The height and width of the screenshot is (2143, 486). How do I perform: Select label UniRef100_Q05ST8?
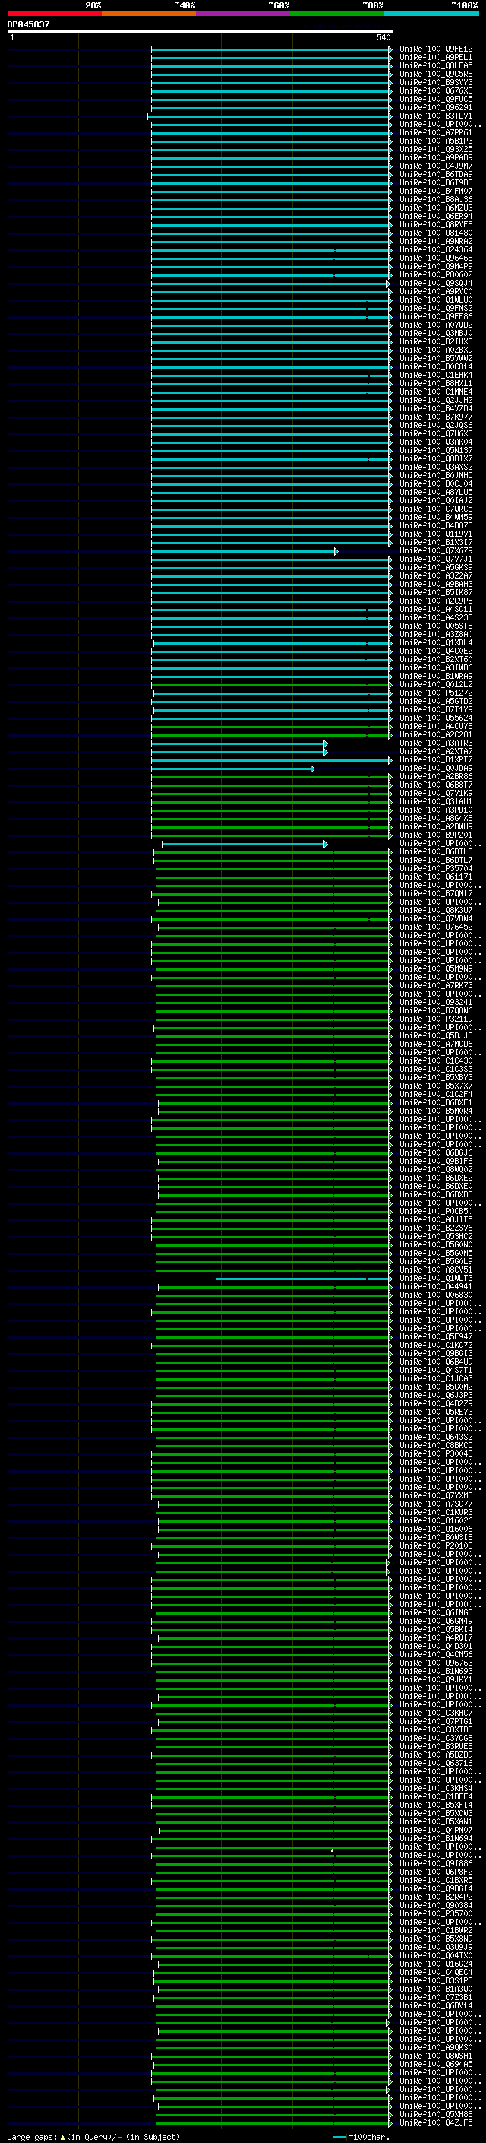point(436,626)
